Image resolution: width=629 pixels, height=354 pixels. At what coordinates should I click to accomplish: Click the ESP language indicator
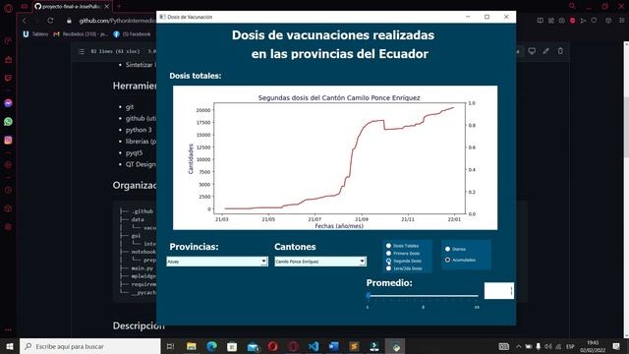570,346
